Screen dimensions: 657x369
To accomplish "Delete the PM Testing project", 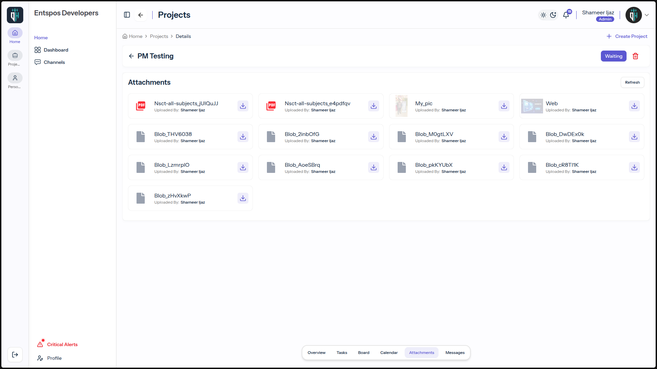I will pyautogui.click(x=635, y=56).
